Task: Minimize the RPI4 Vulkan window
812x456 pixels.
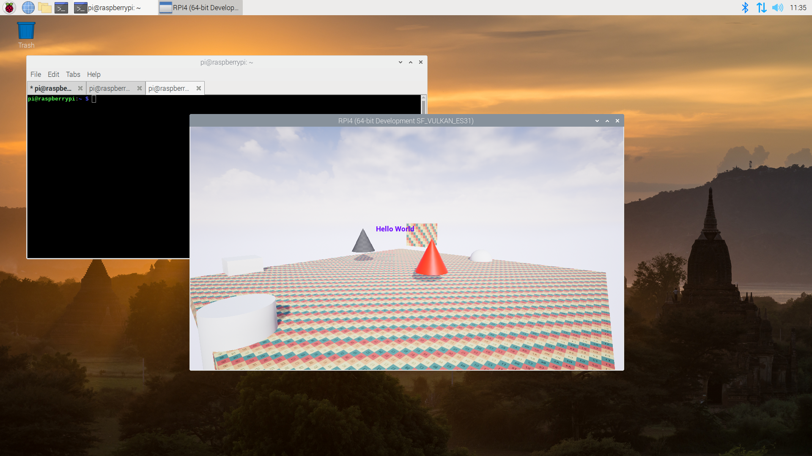Action: [597, 121]
